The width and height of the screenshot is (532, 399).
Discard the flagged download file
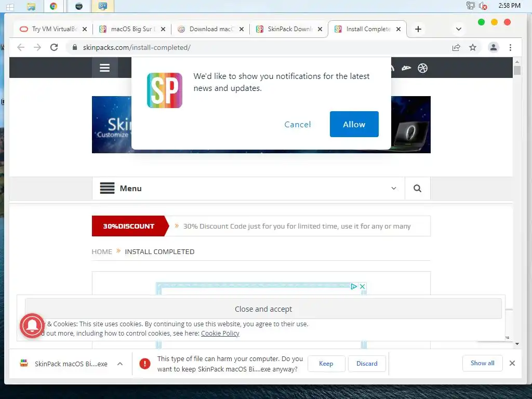pos(367,363)
